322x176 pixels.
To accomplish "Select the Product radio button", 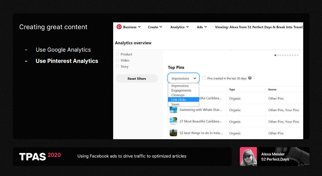I will [117, 54].
